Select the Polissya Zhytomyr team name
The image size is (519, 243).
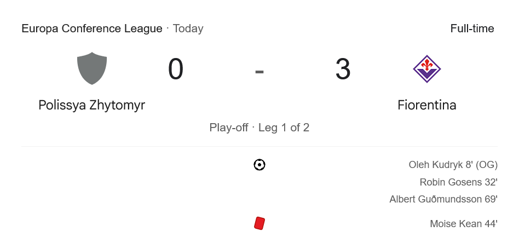(91, 105)
